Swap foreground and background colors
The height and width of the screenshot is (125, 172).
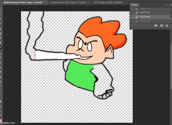click(x=1, y=115)
